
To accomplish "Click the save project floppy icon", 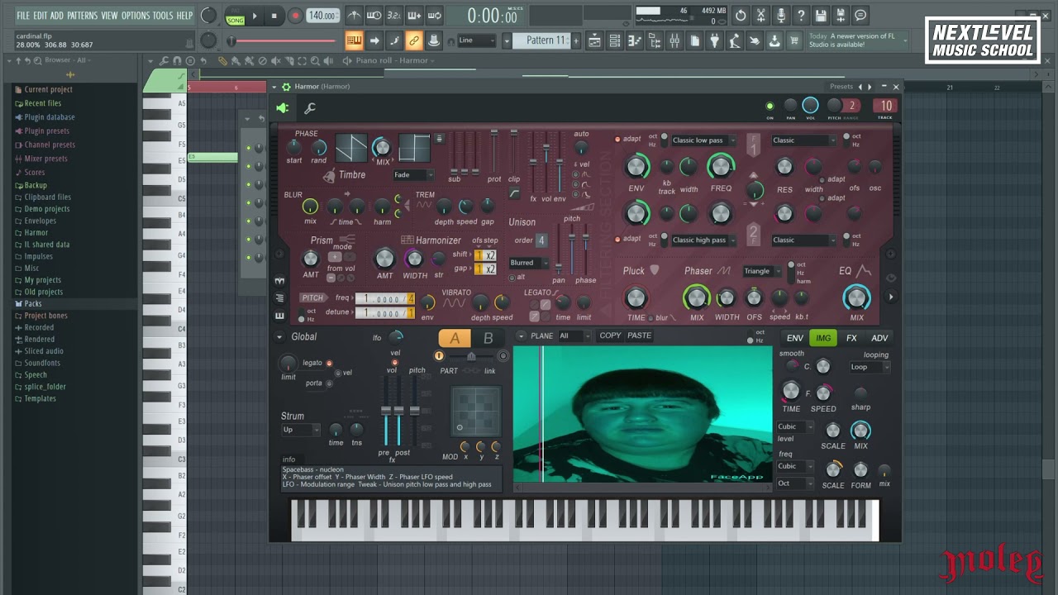I will [x=821, y=16].
